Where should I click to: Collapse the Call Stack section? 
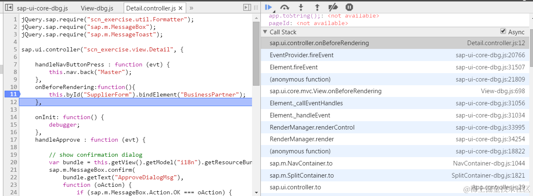click(x=265, y=32)
